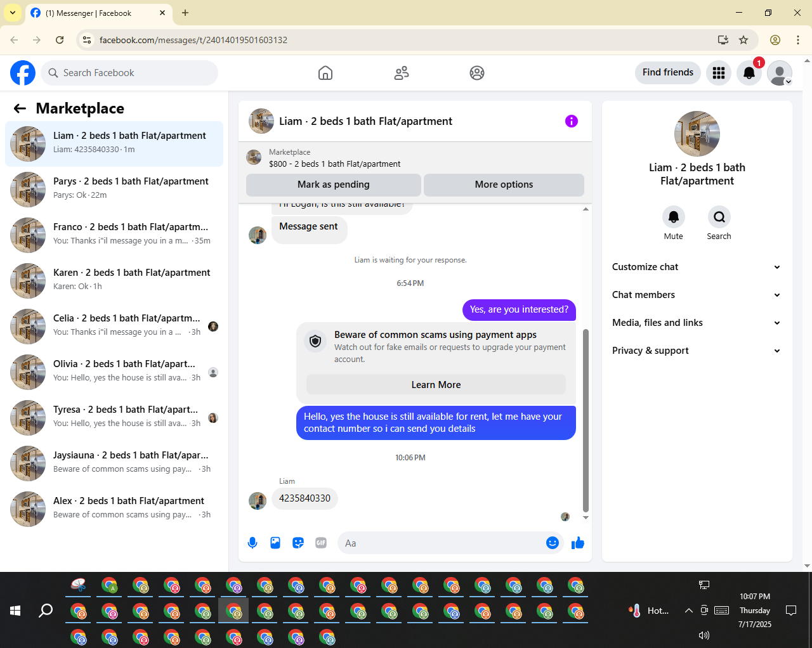This screenshot has height=648, width=812.
Task: Expand Privacy & support section
Action: (x=697, y=351)
